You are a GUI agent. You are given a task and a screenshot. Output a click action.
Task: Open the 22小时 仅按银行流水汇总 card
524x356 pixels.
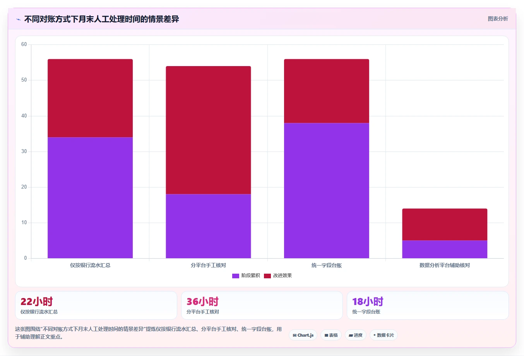[x=96, y=305]
